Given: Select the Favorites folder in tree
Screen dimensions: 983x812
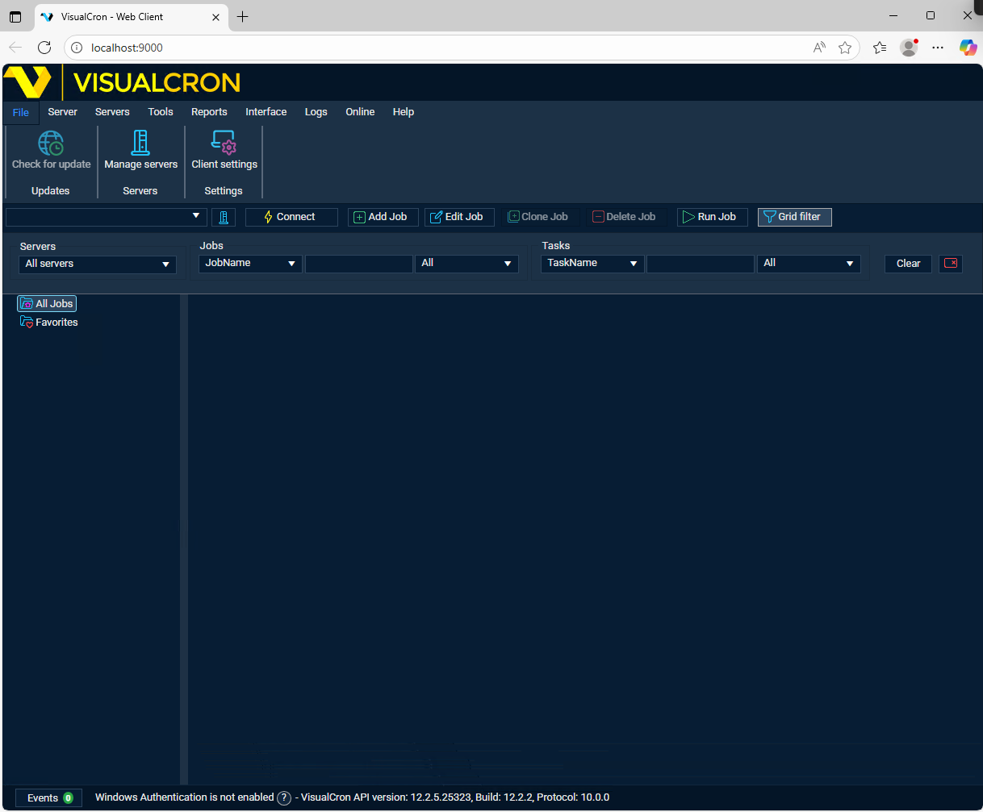Looking at the screenshot, I should 56,323.
